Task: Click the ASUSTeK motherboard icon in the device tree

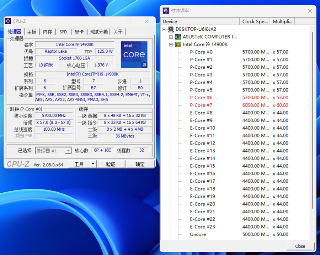Action: 177,37
